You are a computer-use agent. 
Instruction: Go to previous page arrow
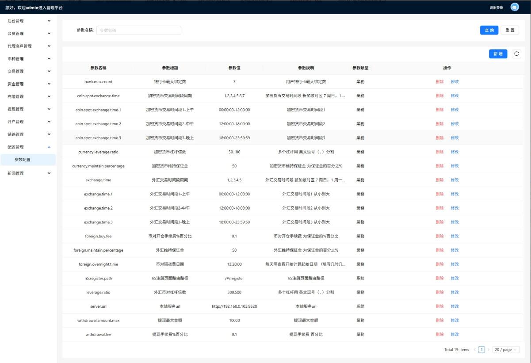[x=475, y=350]
